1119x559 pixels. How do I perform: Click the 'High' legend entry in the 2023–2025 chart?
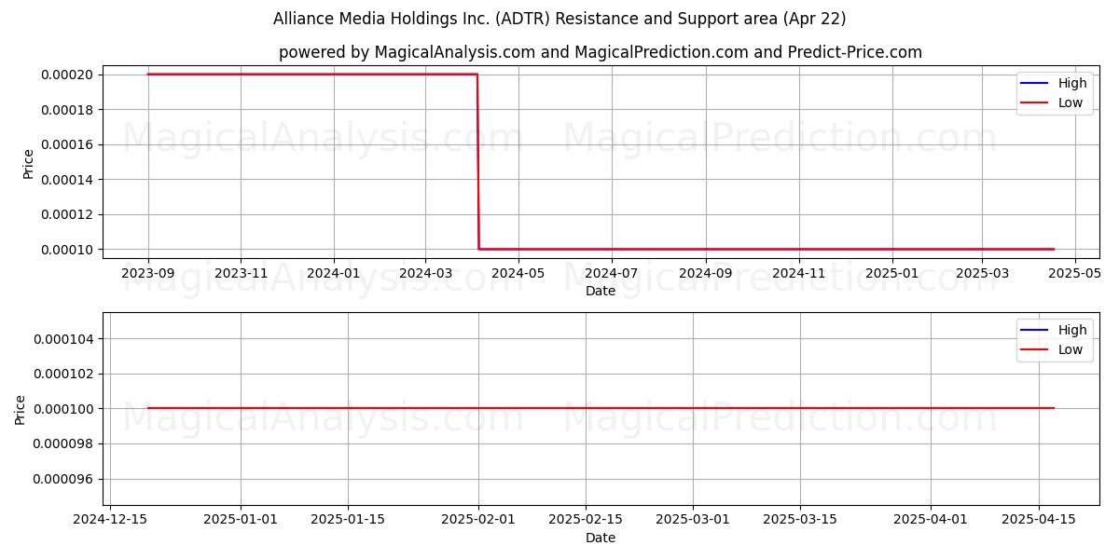(1054, 83)
